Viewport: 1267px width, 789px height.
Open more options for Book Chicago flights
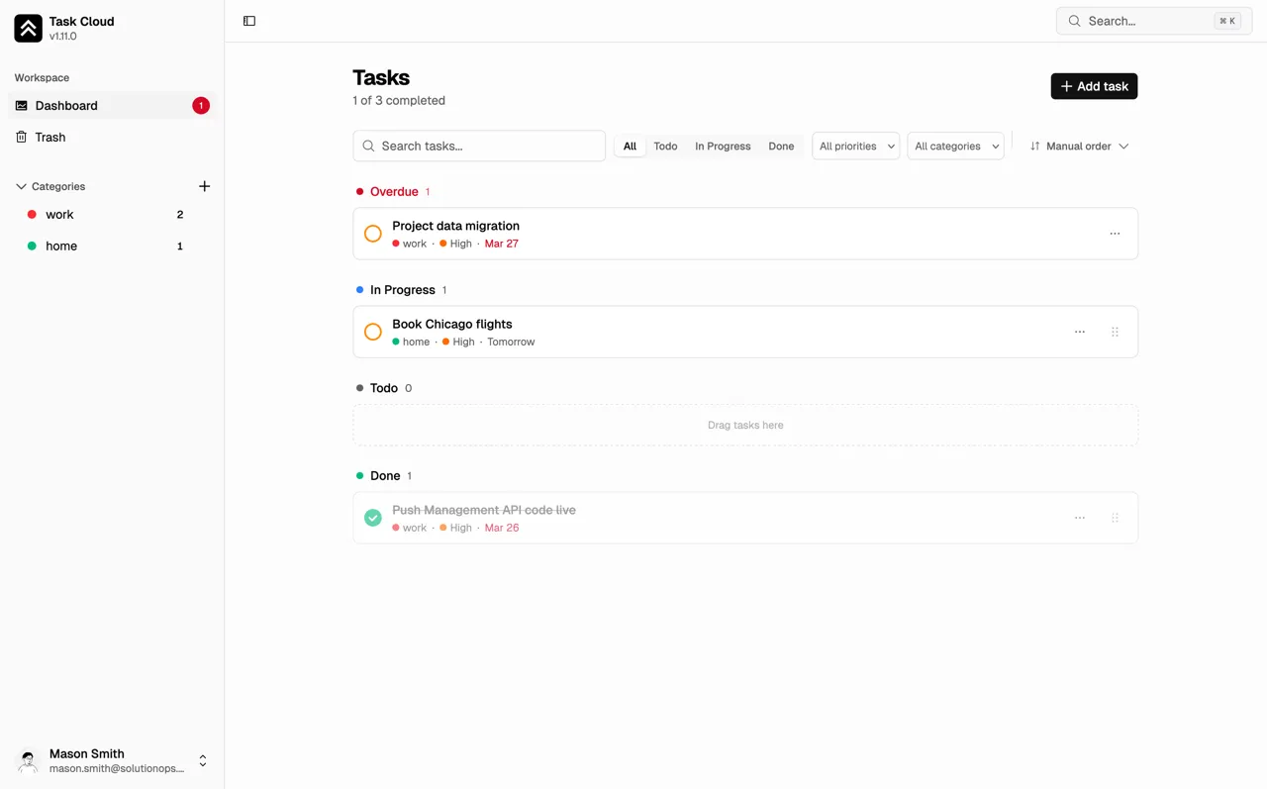[x=1079, y=332]
